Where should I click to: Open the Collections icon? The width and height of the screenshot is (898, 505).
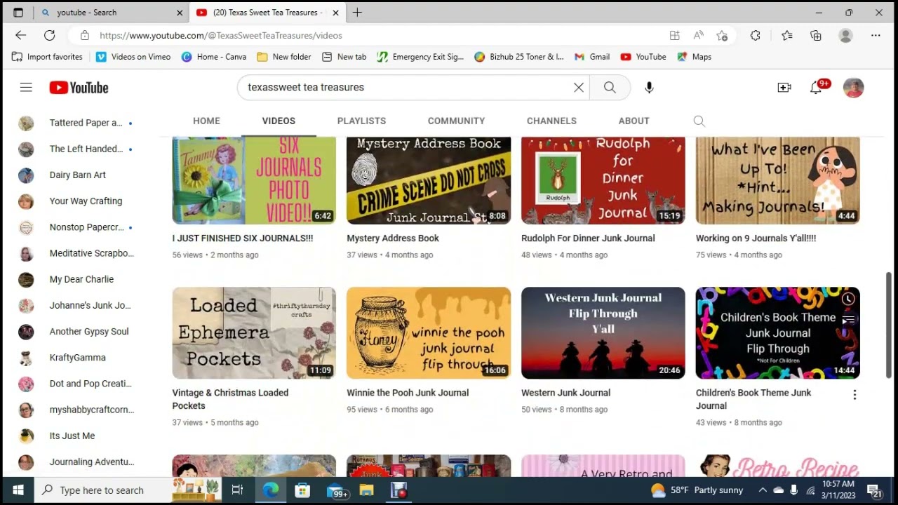815,35
